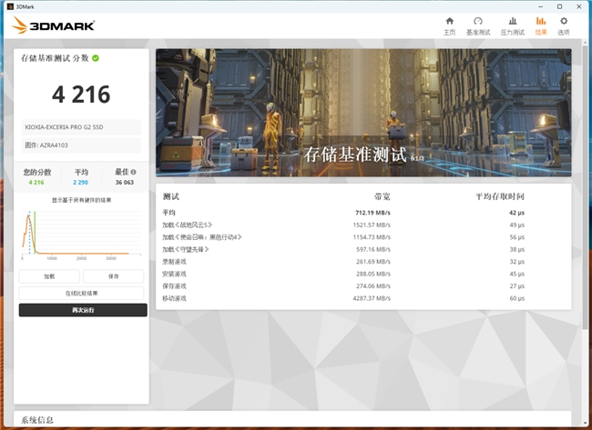
Task: Click the info icon next to 最佳
Action: tap(133, 172)
